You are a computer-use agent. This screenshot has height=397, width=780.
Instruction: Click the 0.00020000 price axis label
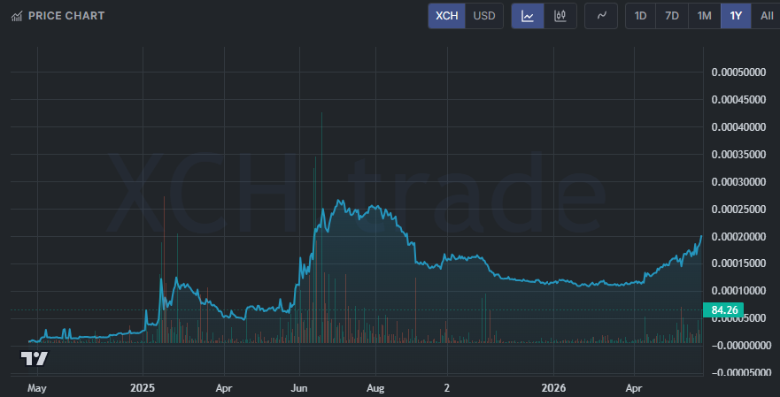[738, 236]
